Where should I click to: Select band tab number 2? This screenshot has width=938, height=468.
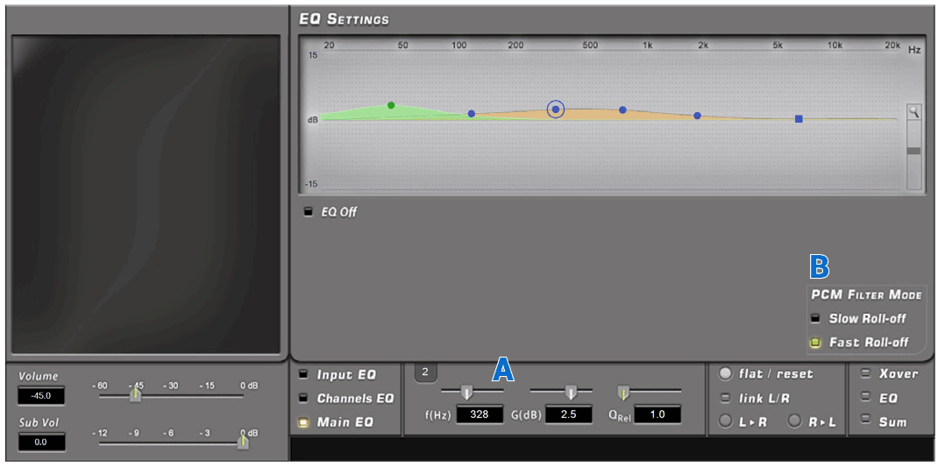[x=425, y=372]
